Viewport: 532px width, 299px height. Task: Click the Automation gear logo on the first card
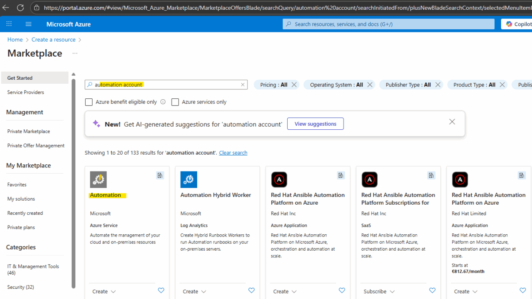pyautogui.click(x=98, y=179)
